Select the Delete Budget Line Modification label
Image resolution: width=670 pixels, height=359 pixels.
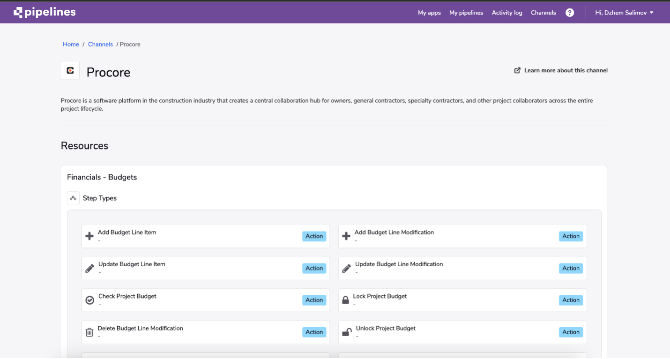[140, 329]
